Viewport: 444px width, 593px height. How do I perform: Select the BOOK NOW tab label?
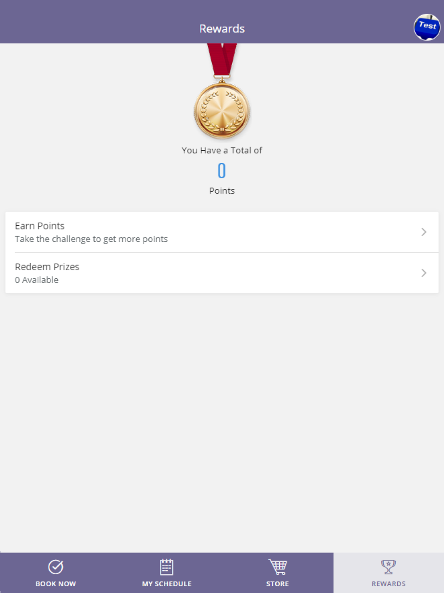pos(55,584)
